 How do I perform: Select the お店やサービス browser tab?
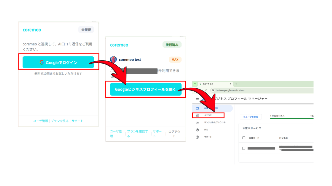click(215, 84)
